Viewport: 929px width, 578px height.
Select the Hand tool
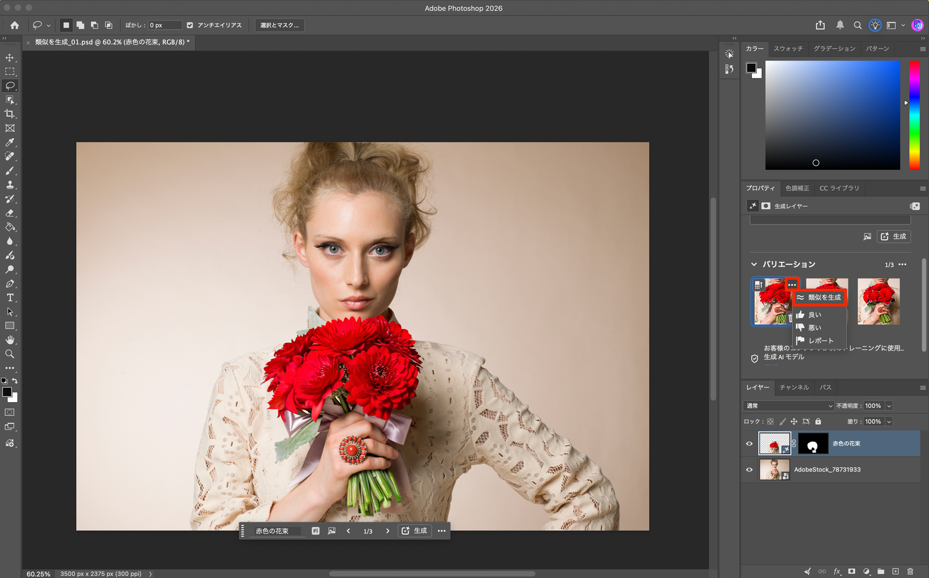(10, 340)
